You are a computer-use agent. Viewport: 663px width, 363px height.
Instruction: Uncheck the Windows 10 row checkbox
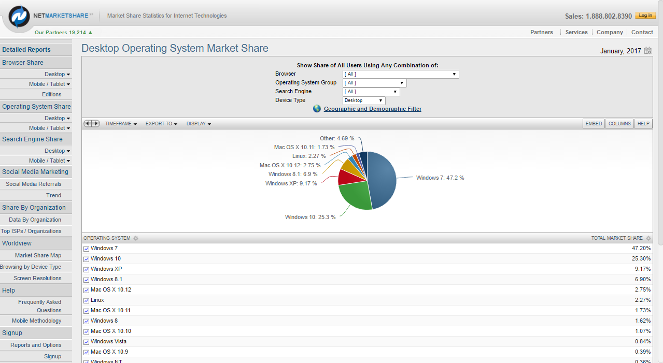(x=86, y=259)
